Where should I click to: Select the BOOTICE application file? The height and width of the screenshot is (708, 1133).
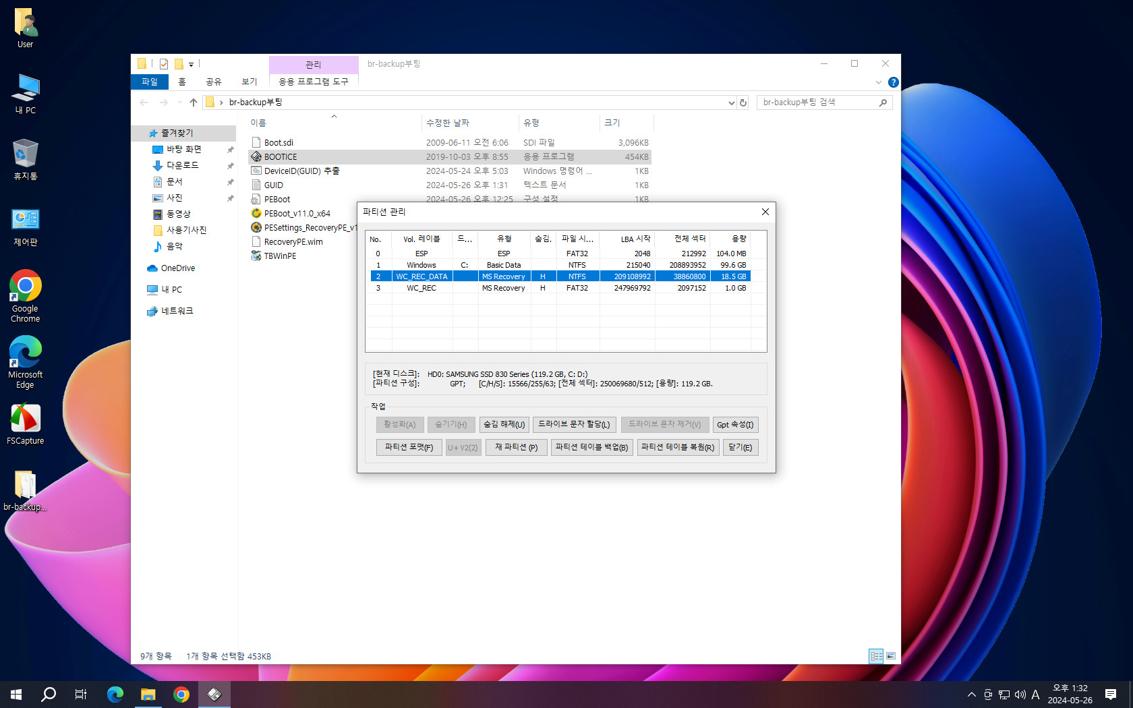281,157
